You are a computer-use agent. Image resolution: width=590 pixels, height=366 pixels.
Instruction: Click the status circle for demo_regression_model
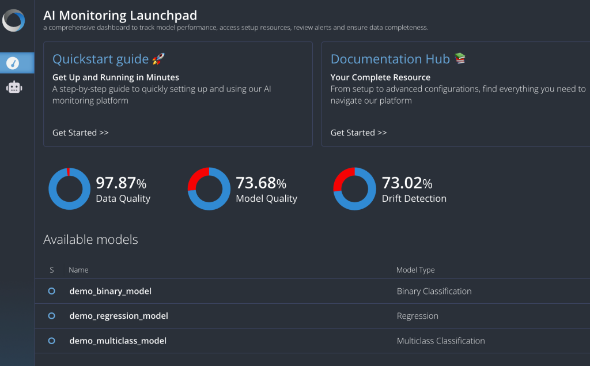coord(51,316)
